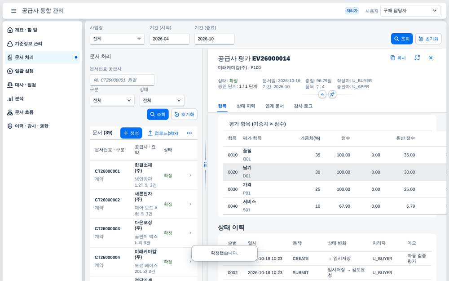Open 이력 · 감사 · 권한 sidebar item
The height and width of the screenshot is (281, 449).
pos(42,126)
